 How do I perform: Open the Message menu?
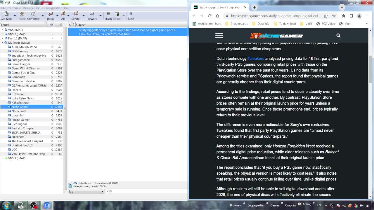[28, 8]
